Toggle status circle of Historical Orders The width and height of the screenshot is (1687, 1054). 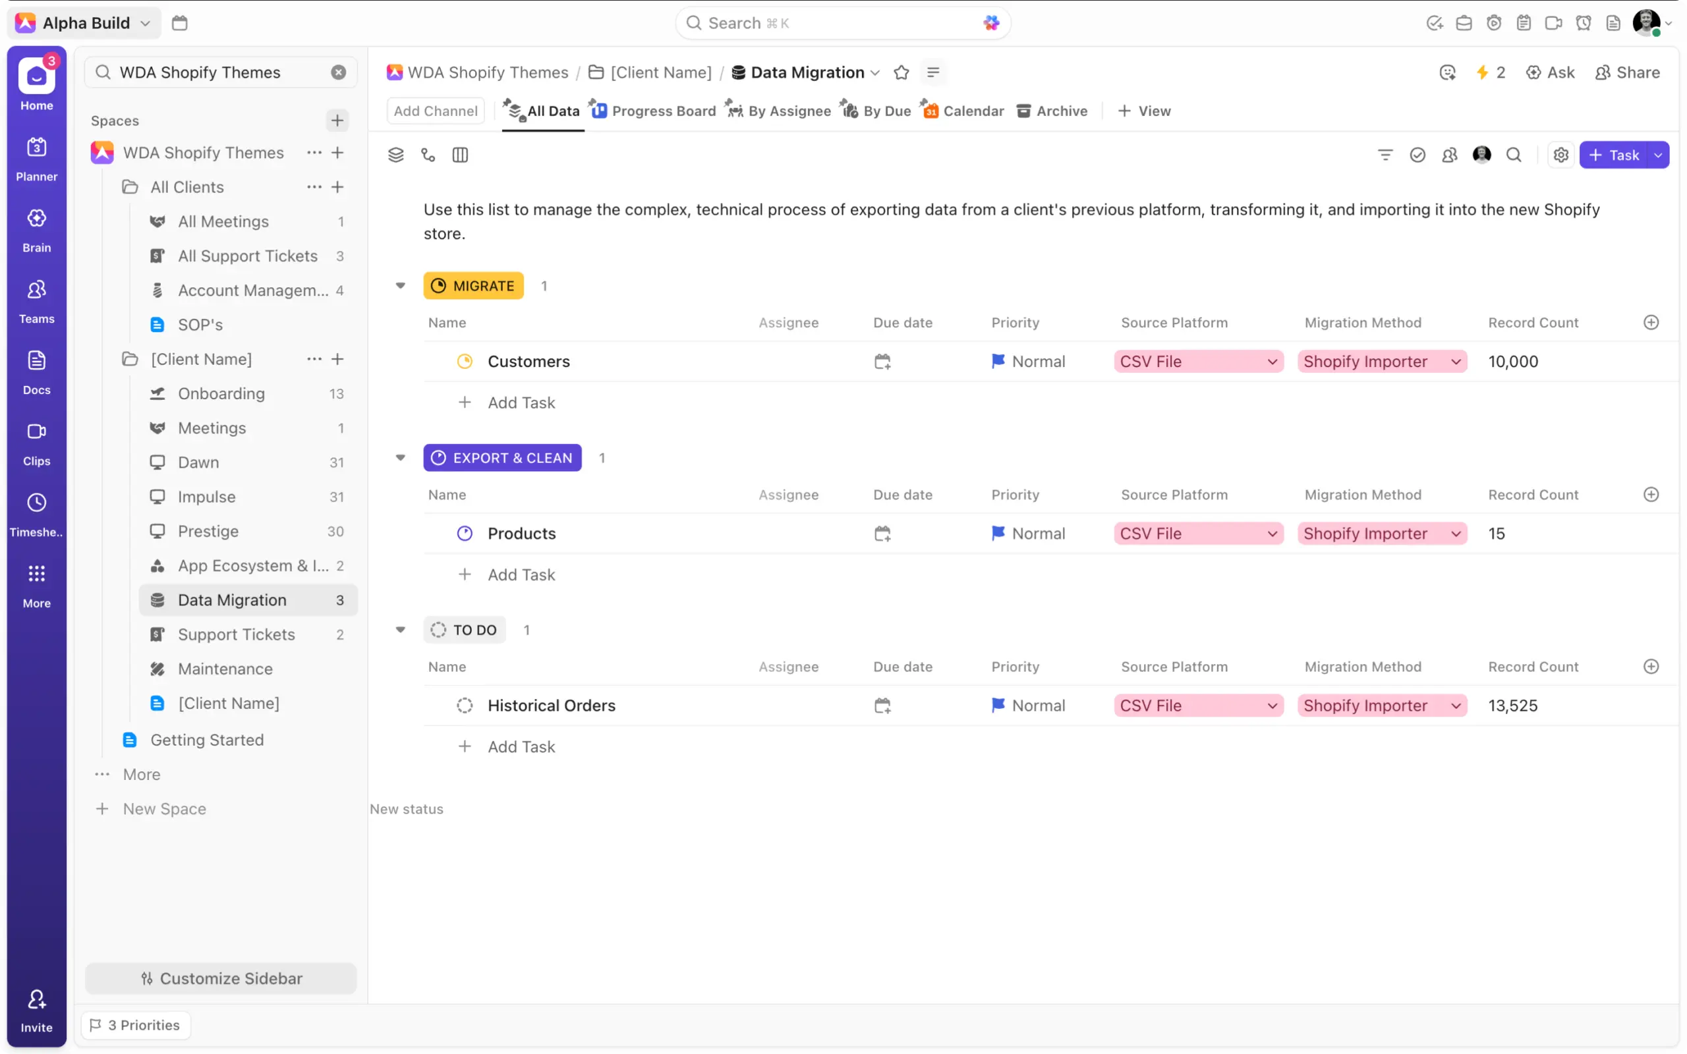(x=465, y=706)
